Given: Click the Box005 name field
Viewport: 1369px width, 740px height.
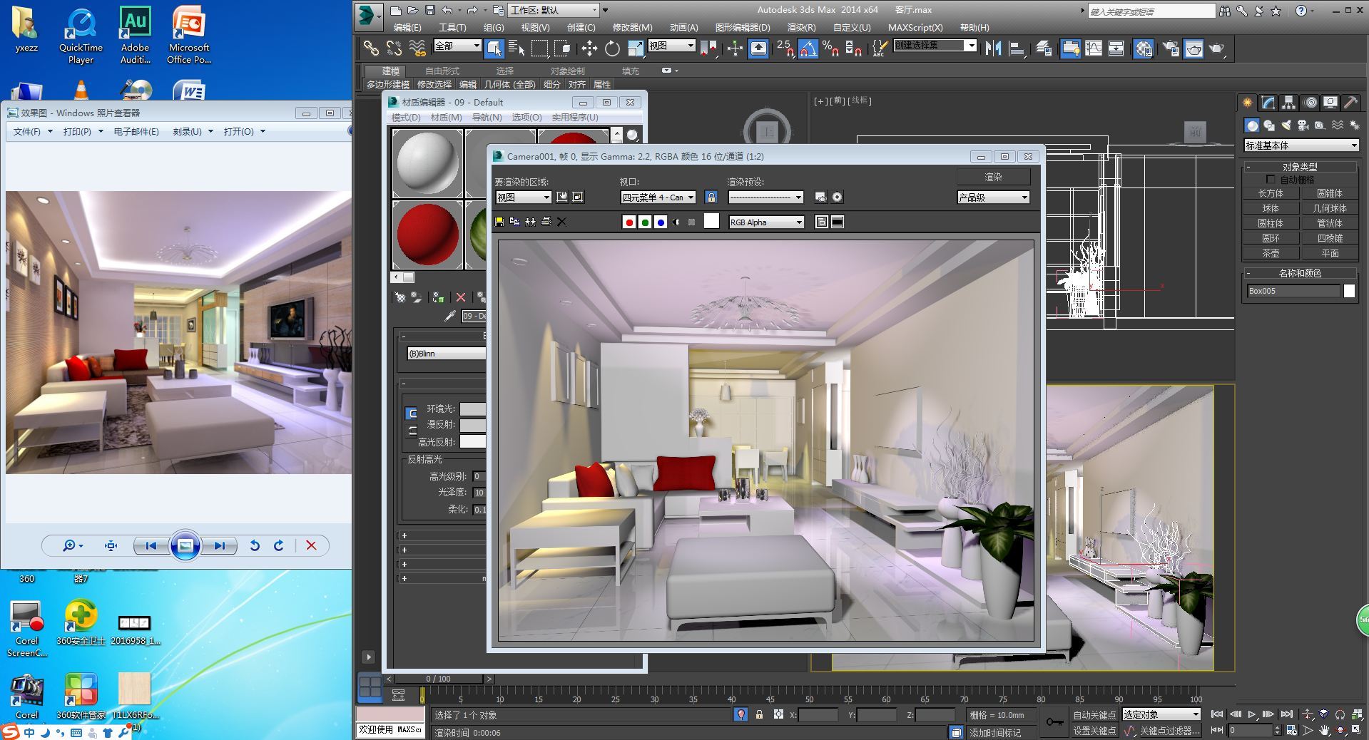Looking at the screenshot, I should (1293, 291).
